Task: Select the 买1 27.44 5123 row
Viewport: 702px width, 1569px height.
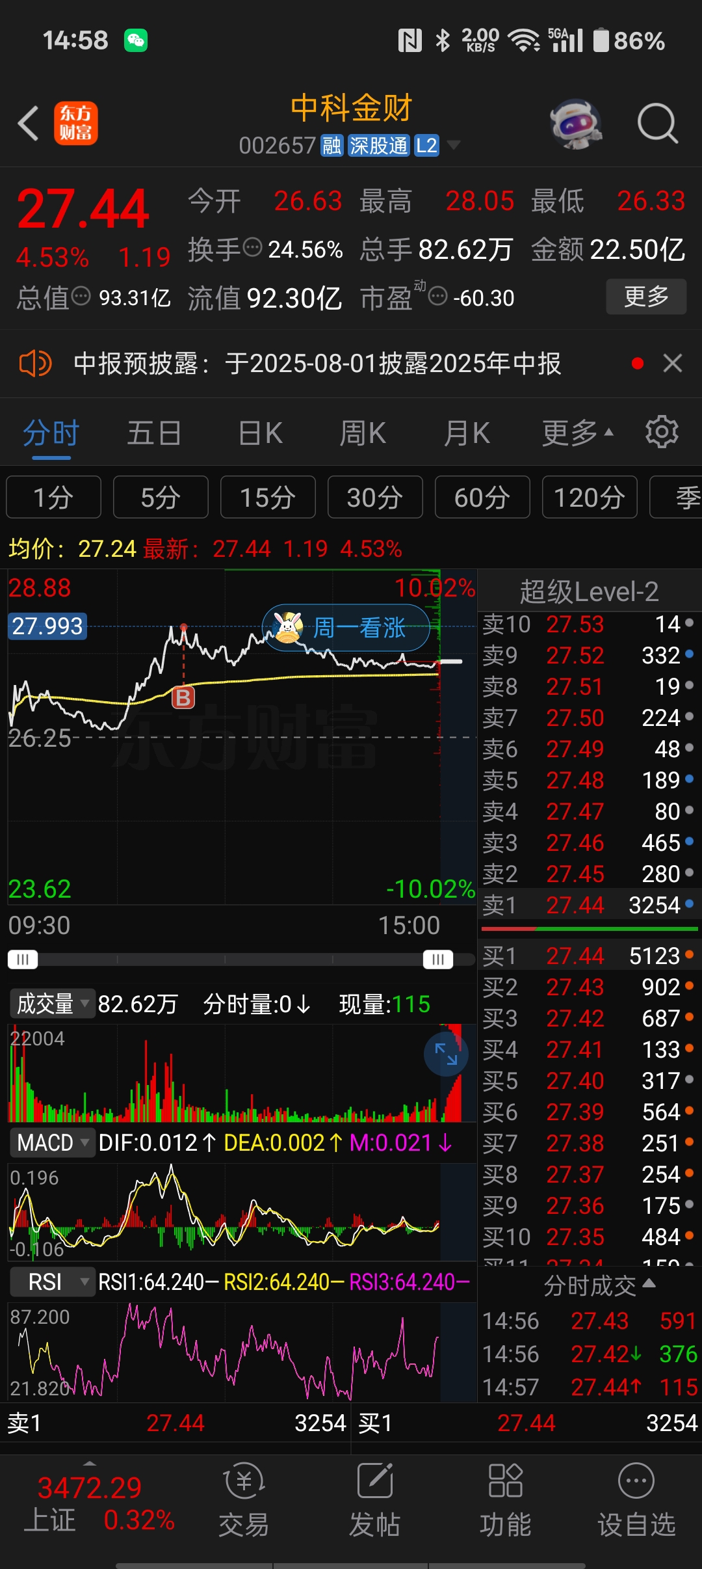Action: pyautogui.click(x=588, y=956)
